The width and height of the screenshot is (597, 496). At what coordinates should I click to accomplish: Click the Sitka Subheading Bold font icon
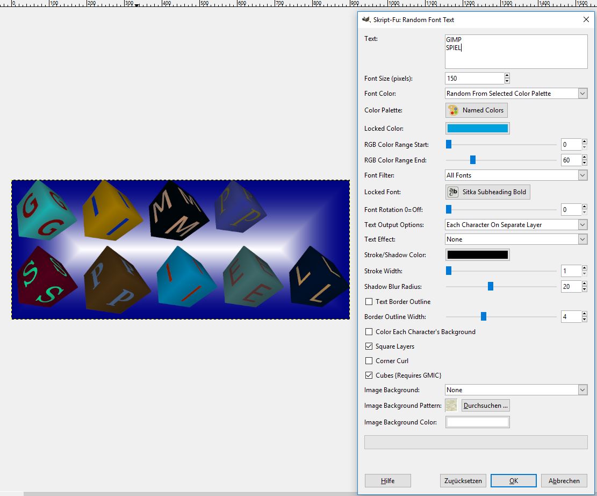(454, 192)
